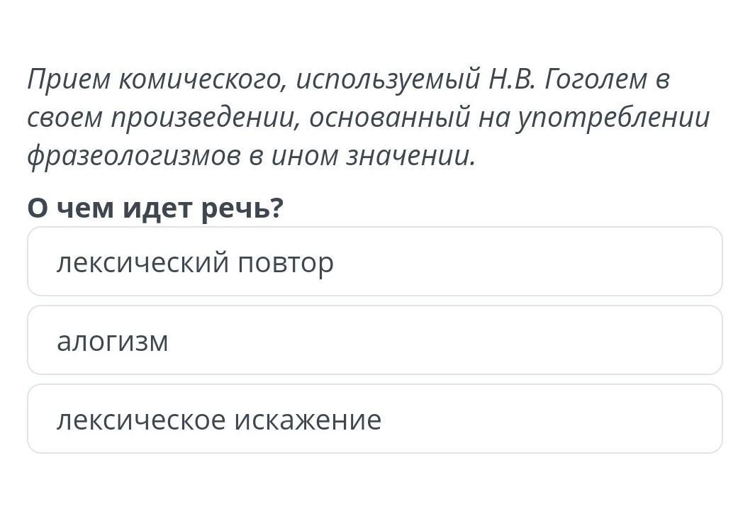This screenshot has width=738, height=526.
Task: Pick the answer option "лексическое искажение"
Action: (374, 420)
